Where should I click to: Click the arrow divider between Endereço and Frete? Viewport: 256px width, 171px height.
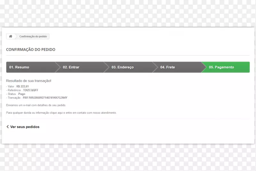point(155,67)
